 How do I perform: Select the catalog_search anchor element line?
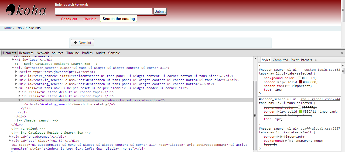[x=70, y=104]
